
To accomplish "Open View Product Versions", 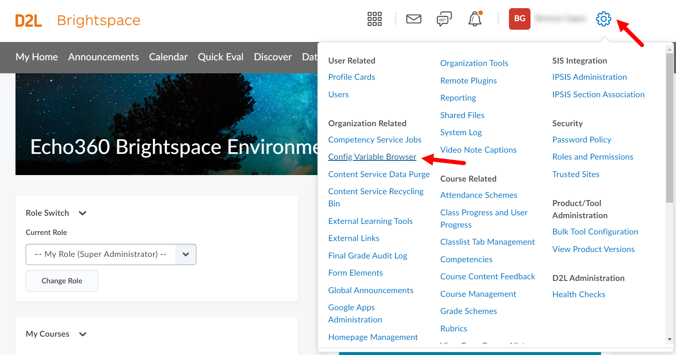I will 593,249.
